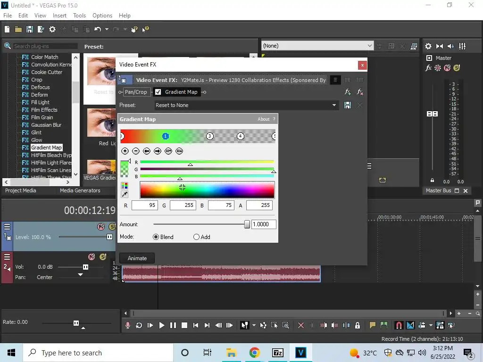This screenshot has height=362, width=483.
Task: Open preview device (None) dropdown
Action: pyautogui.click(x=317, y=46)
